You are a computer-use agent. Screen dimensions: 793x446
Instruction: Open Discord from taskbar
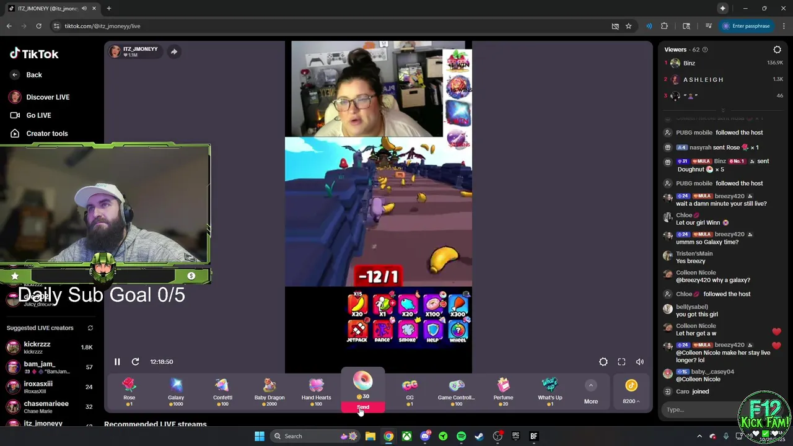[425, 436]
